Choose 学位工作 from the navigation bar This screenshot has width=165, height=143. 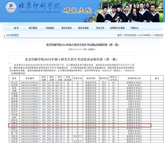pyautogui.click(x=100, y=28)
